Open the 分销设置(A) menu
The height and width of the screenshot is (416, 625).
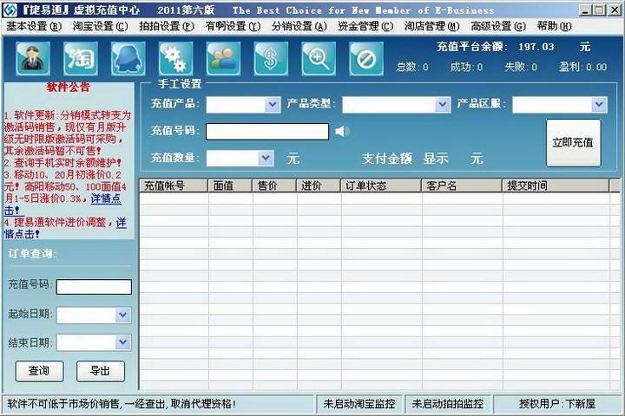299,26
